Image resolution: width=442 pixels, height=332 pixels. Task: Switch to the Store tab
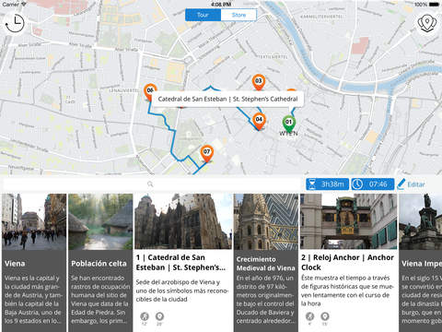238,15
